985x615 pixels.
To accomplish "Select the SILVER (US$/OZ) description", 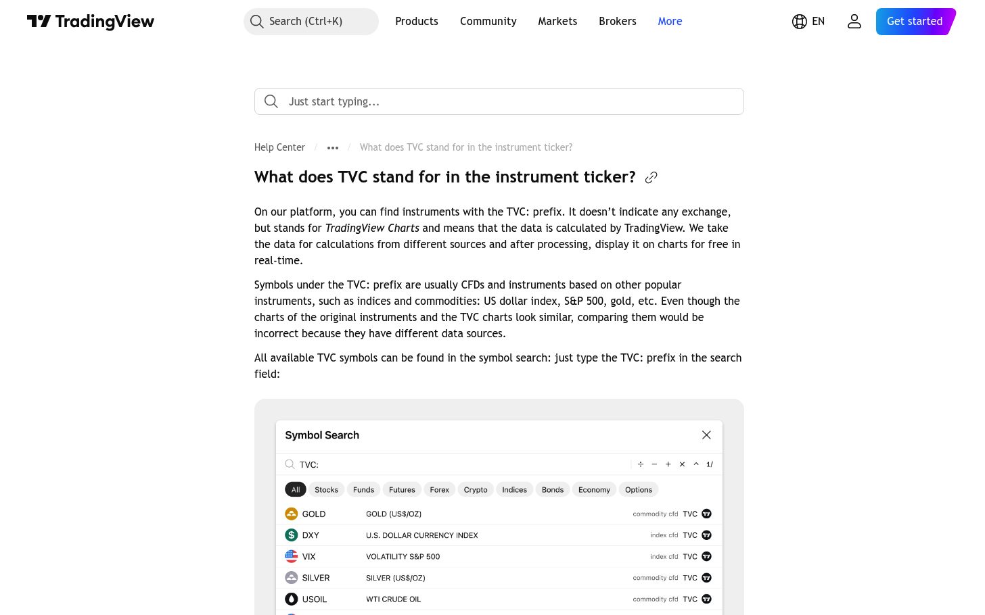I will click(x=396, y=578).
